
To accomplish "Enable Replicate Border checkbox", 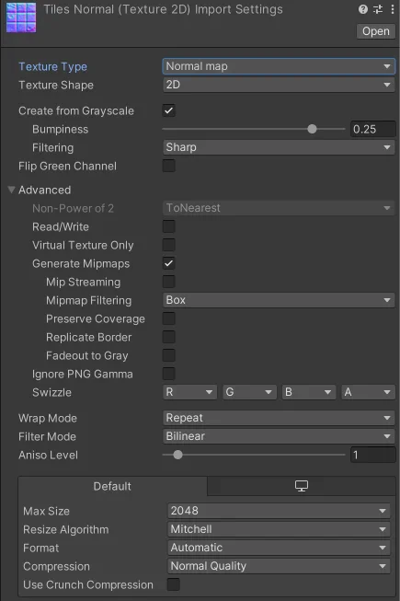I will click(x=169, y=337).
